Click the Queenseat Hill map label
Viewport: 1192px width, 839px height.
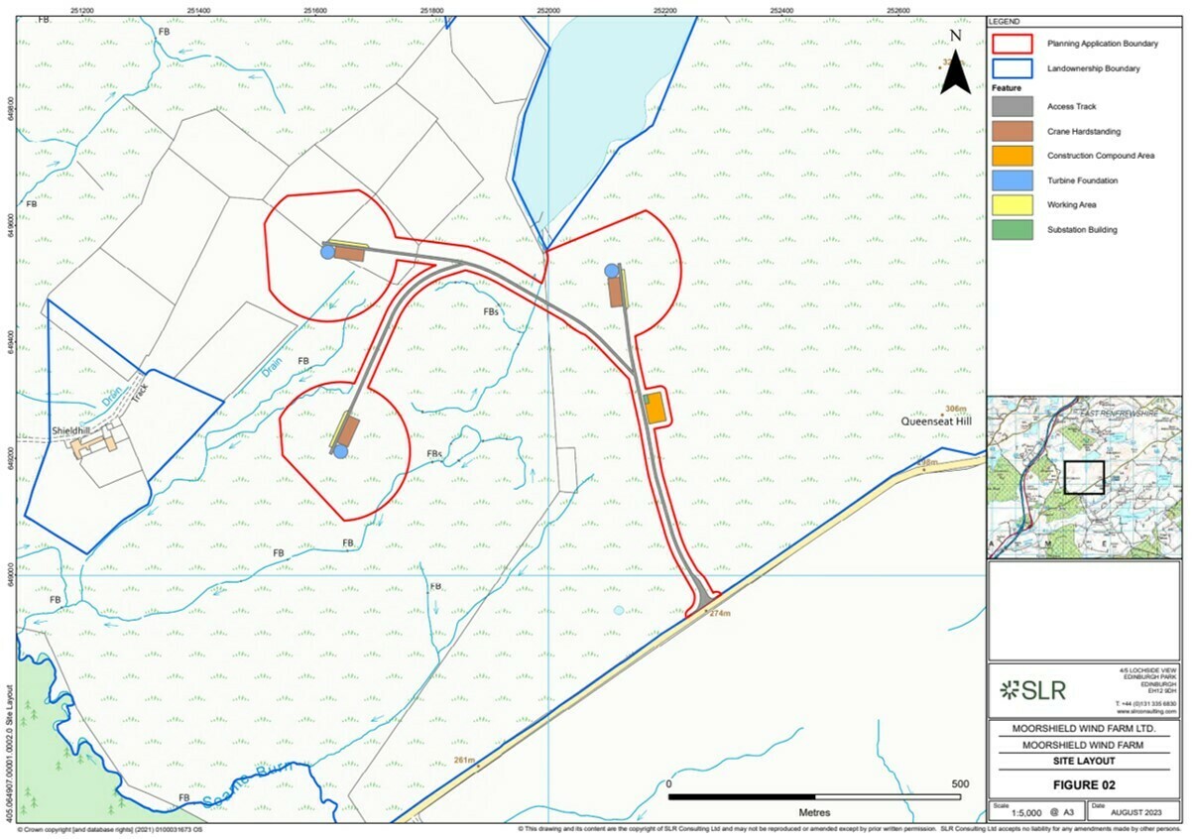935,421
